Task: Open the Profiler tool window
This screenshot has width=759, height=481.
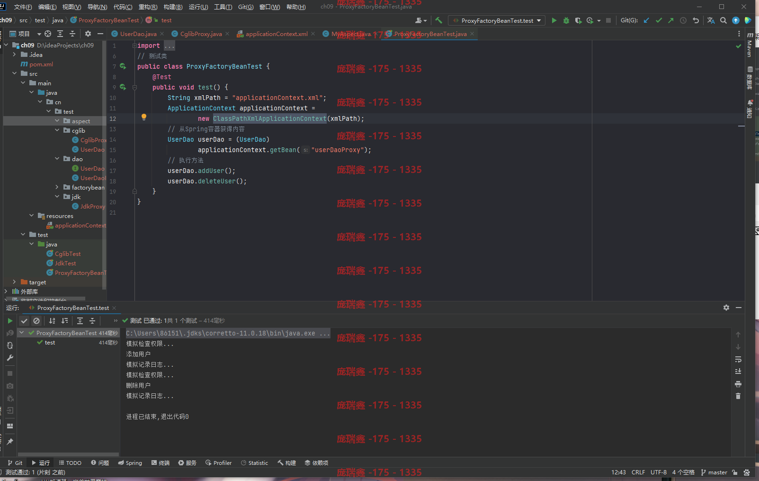Action: 219,463
